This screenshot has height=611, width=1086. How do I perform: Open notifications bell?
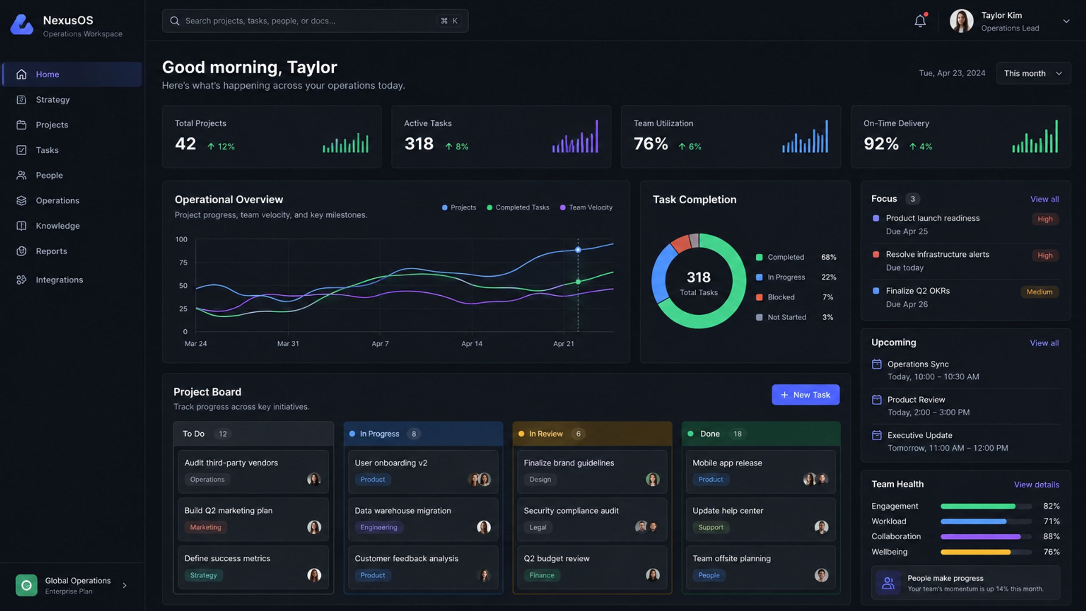coord(920,21)
